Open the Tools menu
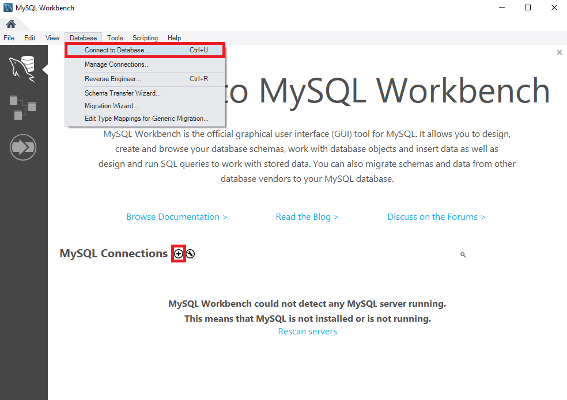 (115, 38)
